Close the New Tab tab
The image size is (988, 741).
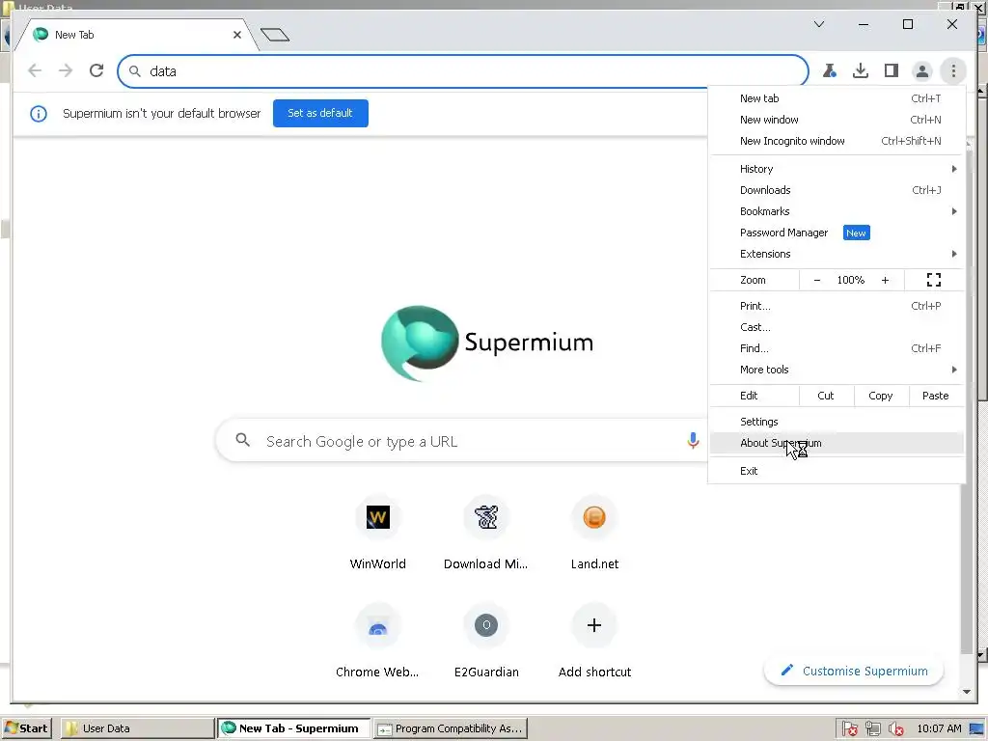(x=237, y=35)
